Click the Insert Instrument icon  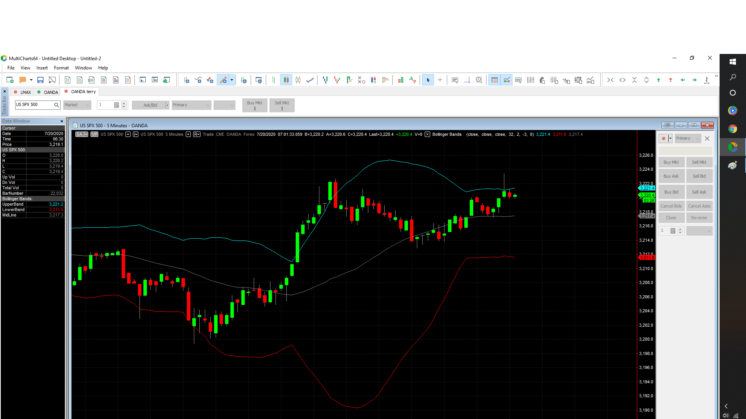[x=186, y=80]
